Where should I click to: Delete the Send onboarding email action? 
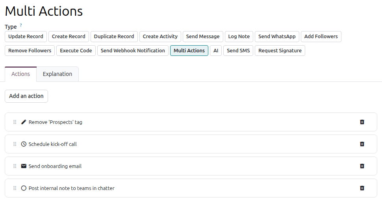point(362,166)
